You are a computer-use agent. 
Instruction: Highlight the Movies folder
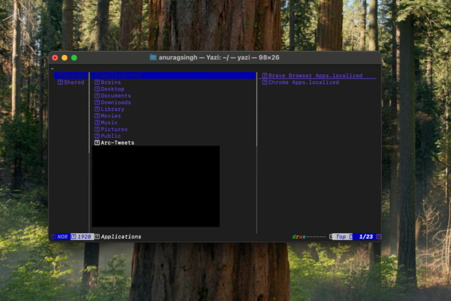[x=110, y=116]
